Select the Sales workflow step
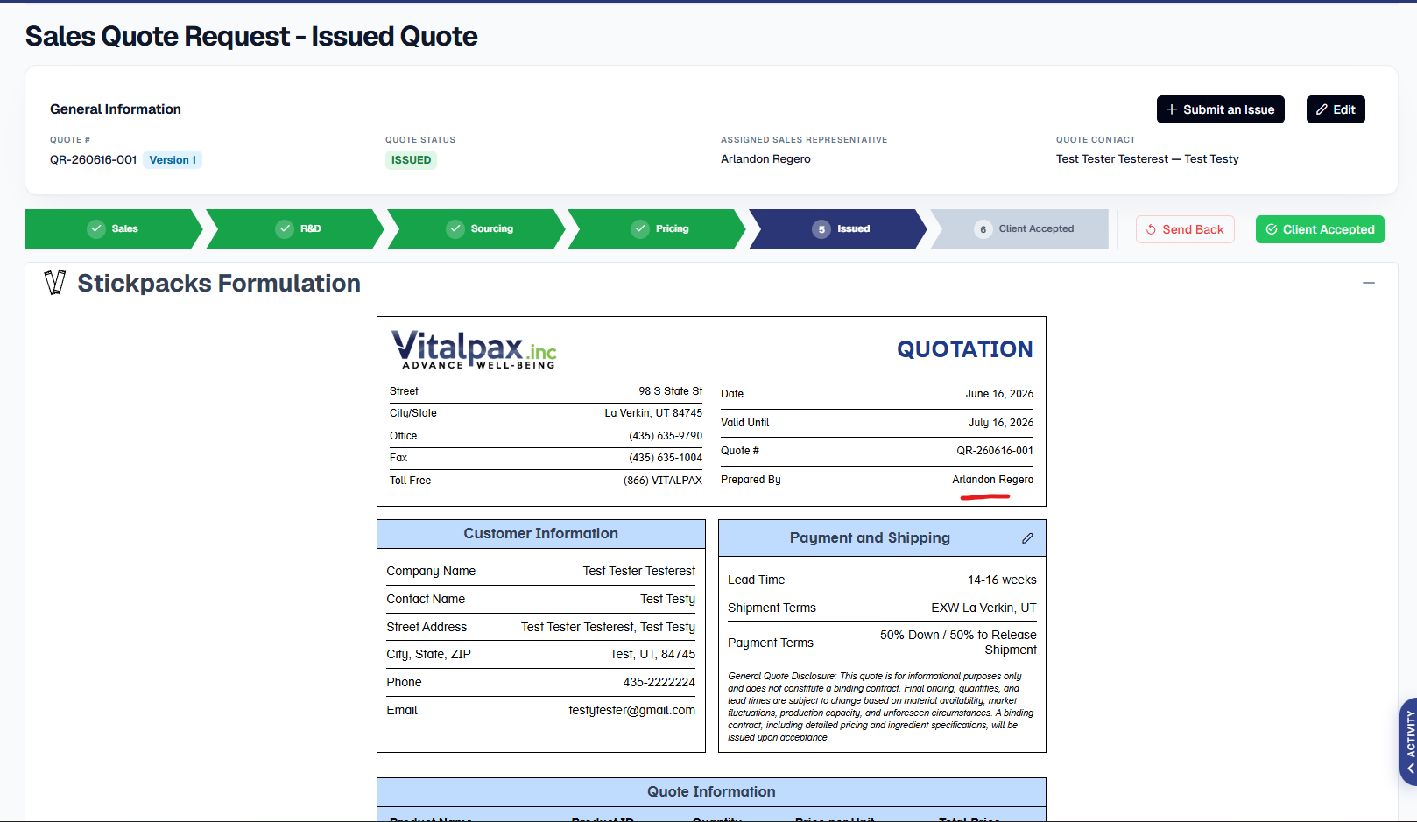Viewport: 1417px width, 822px height. 113,229
